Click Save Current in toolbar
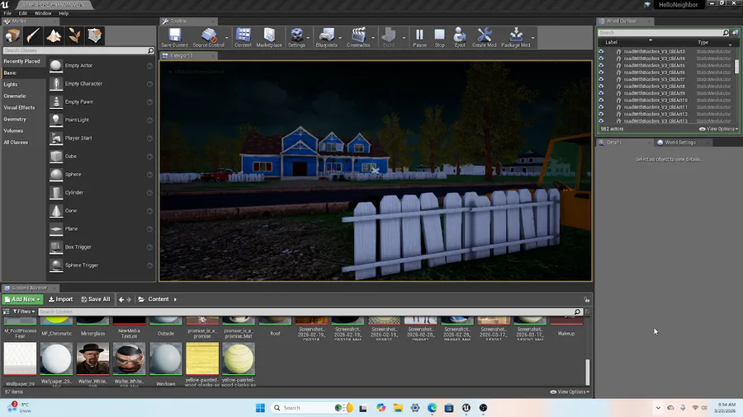The width and height of the screenshot is (743, 417). [174, 37]
